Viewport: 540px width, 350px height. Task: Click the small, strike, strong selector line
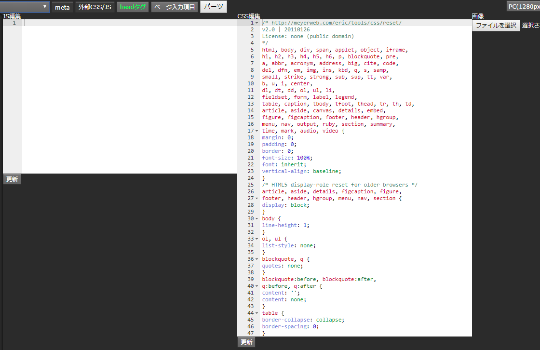click(x=327, y=77)
